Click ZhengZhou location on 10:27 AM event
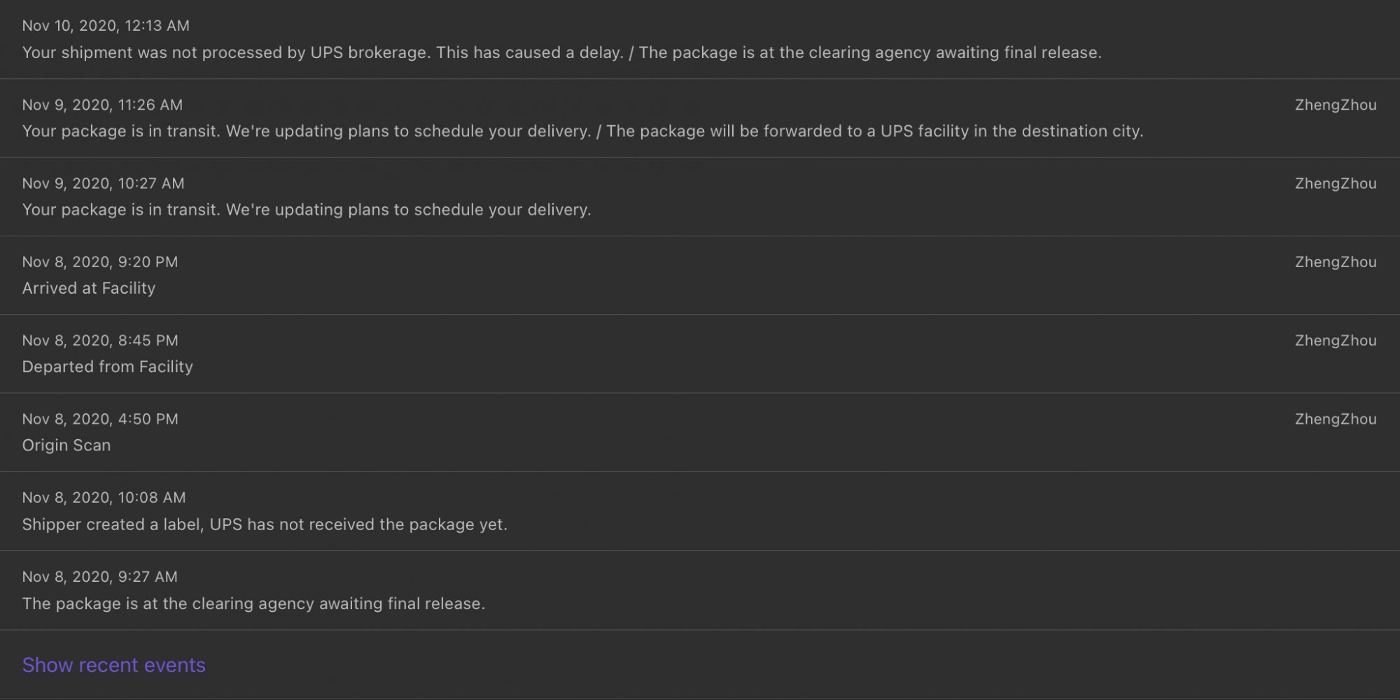The image size is (1400, 700). click(1336, 183)
